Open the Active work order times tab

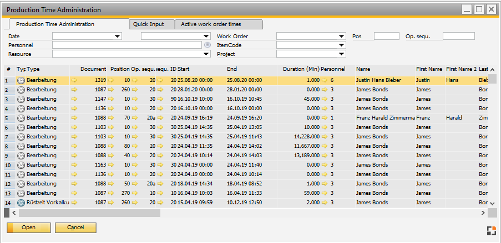pyautogui.click(x=218, y=24)
